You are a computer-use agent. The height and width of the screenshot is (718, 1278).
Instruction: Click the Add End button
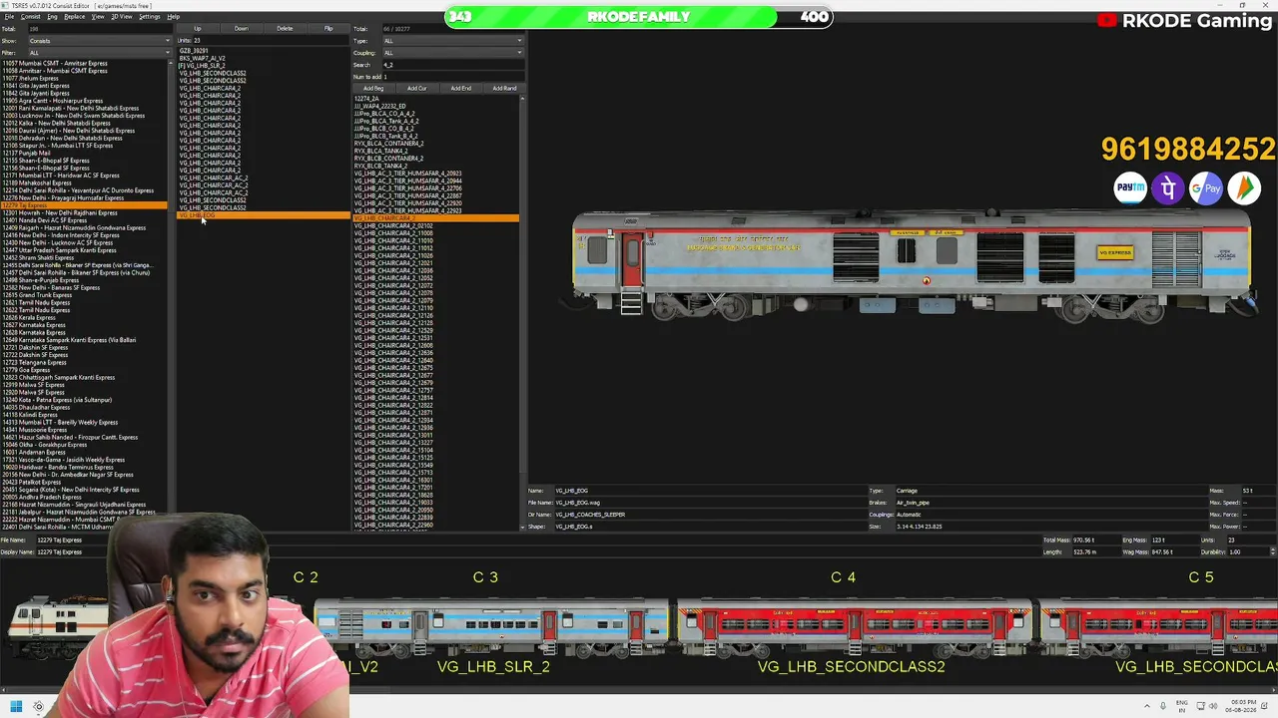(x=461, y=89)
